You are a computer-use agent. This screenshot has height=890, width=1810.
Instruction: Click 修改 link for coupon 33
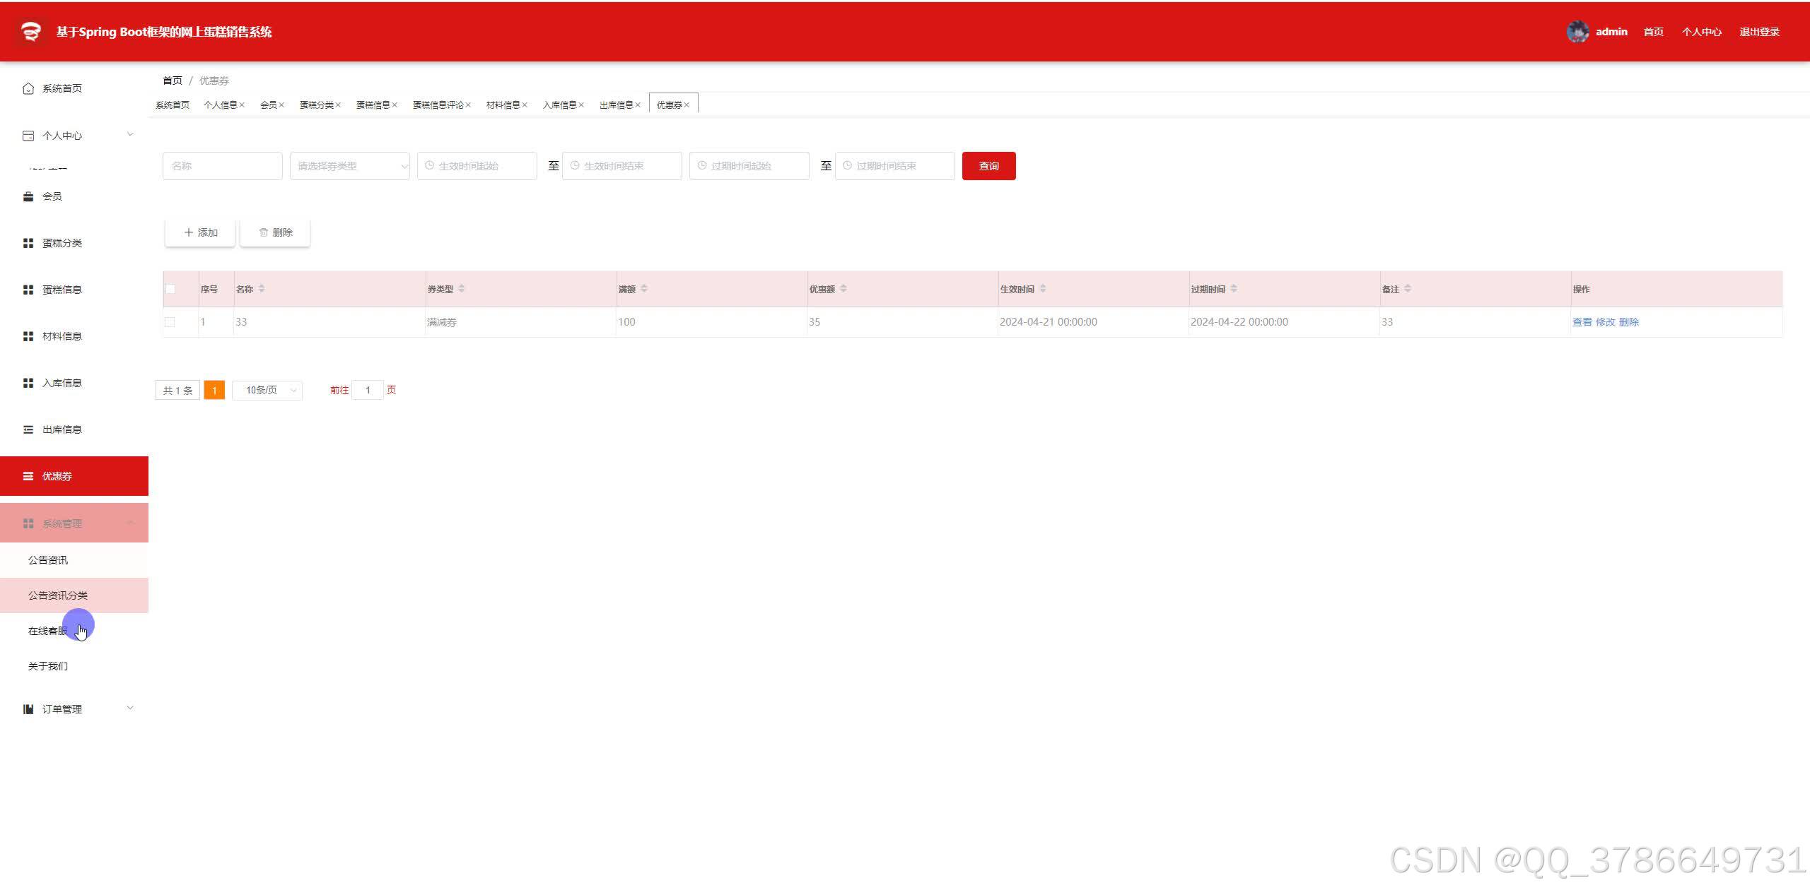tap(1605, 322)
